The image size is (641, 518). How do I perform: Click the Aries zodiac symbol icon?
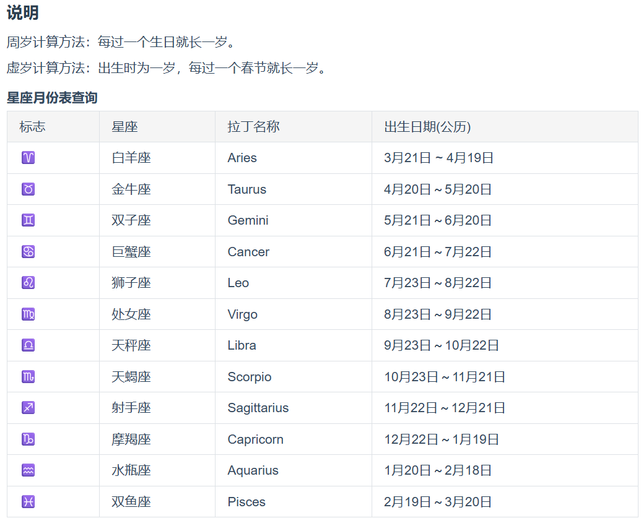click(28, 158)
